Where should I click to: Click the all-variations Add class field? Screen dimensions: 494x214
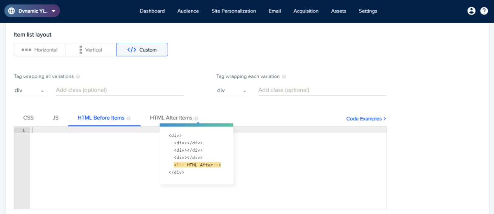click(x=119, y=90)
